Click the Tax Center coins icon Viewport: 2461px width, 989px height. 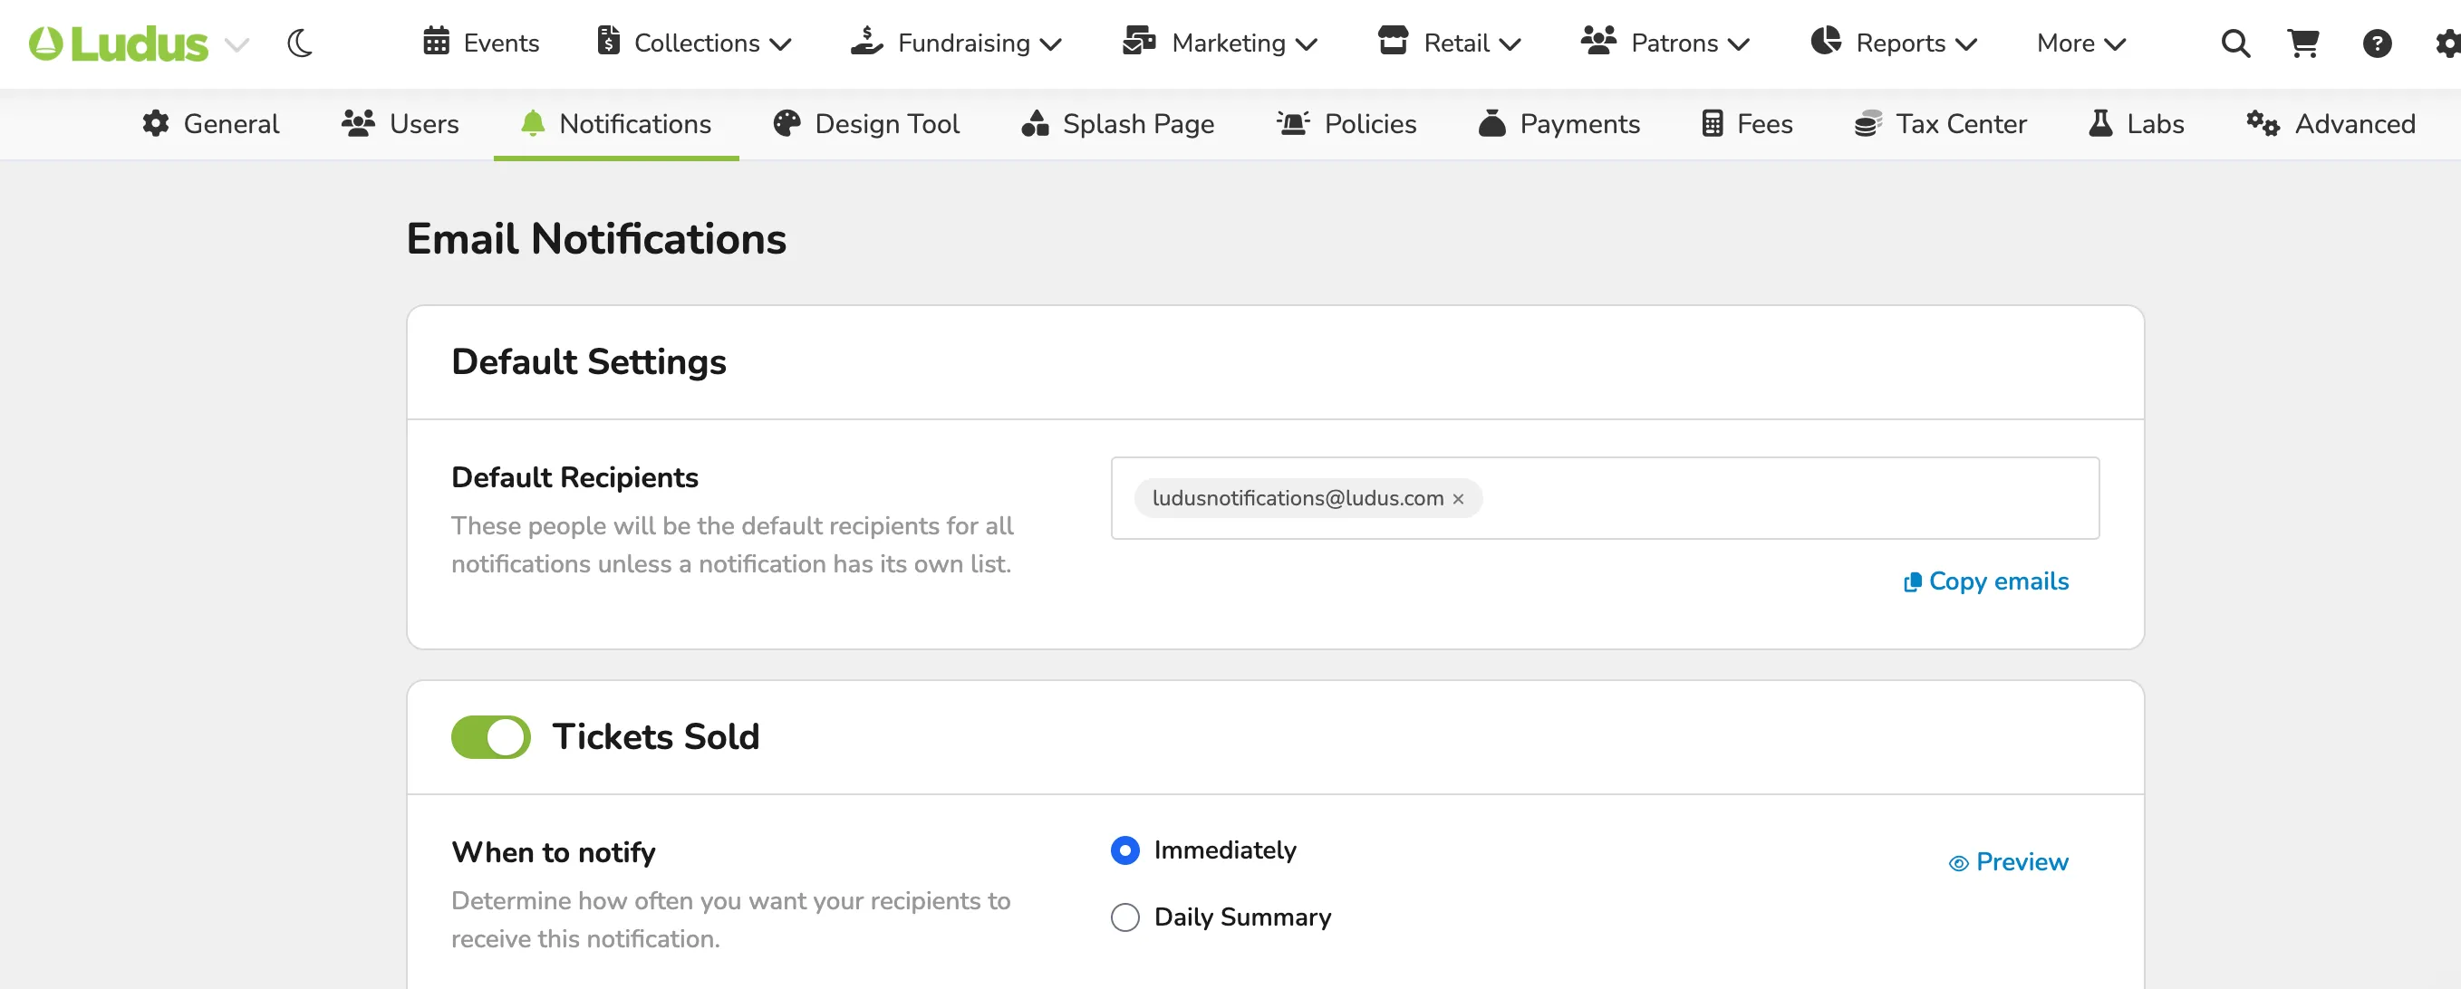pos(1867,123)
